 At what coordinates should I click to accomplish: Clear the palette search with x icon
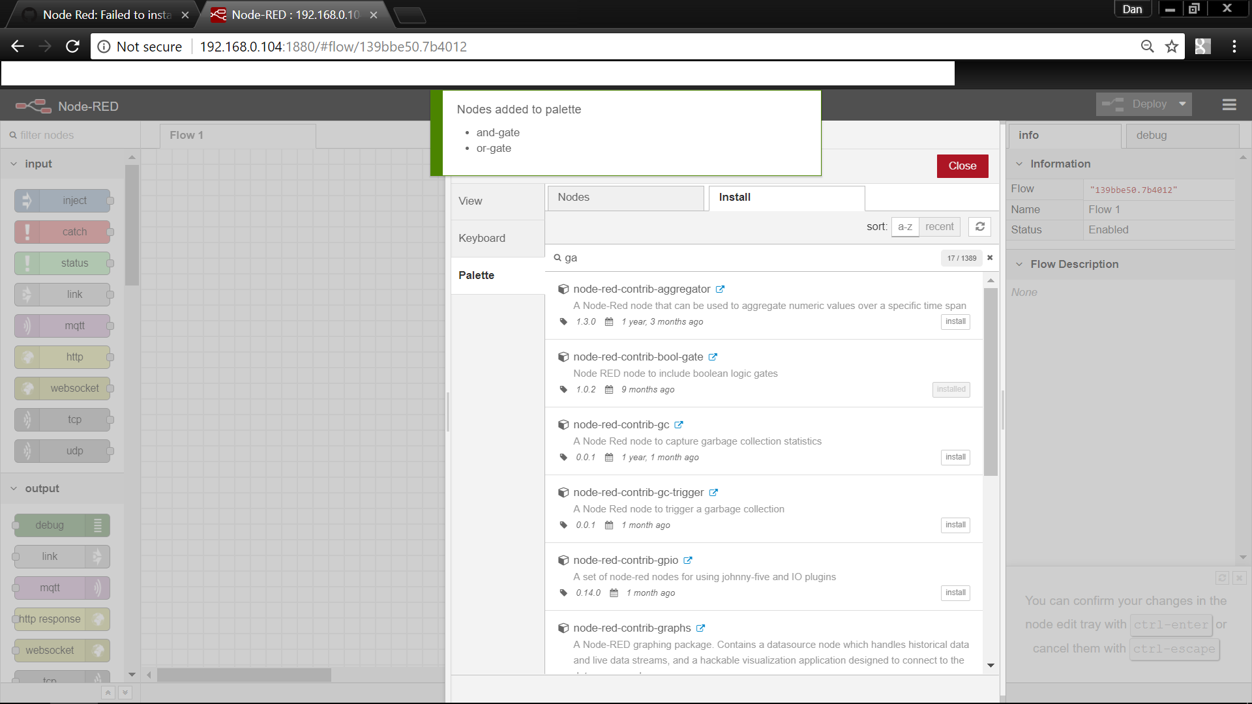point(990,257)
